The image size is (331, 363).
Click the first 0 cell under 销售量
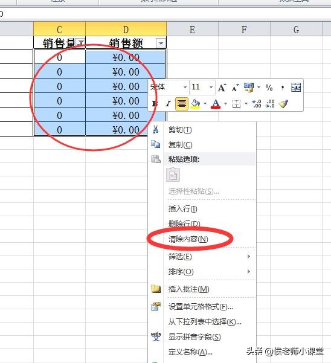click(x=59, y=57)
